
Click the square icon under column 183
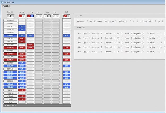coord(57,16)
